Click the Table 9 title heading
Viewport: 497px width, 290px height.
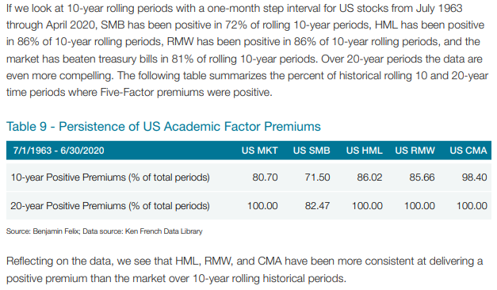(163, 126)
